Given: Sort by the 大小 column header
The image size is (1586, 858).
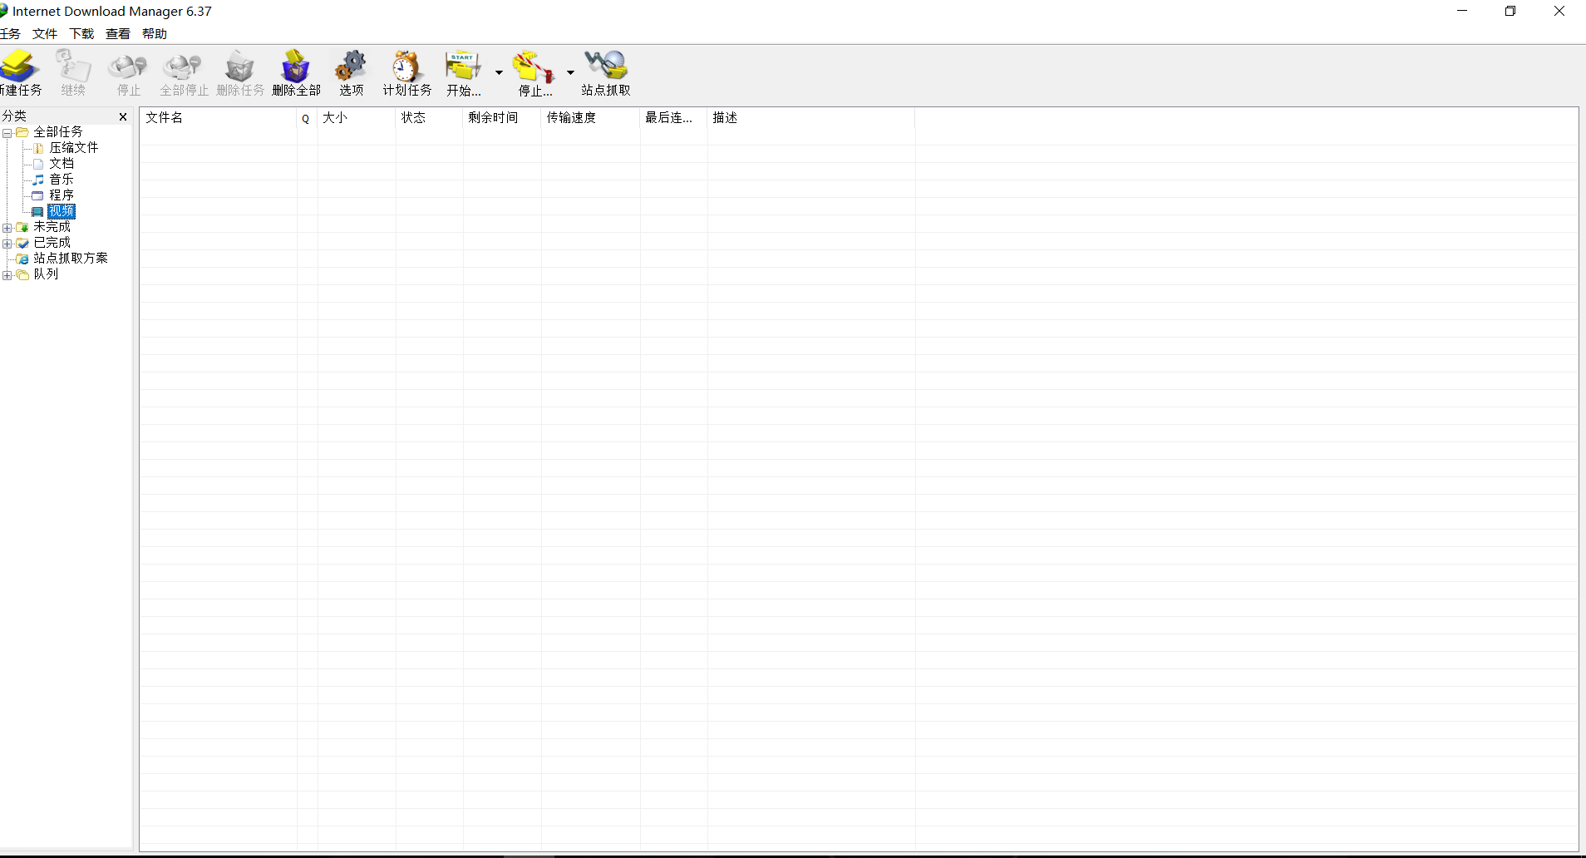Looking at the screenshot, I should pyautogui.click(x=357, y=118).
